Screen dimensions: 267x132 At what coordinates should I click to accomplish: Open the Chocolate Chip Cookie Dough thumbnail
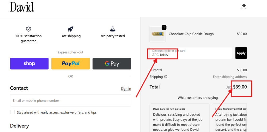157,34
